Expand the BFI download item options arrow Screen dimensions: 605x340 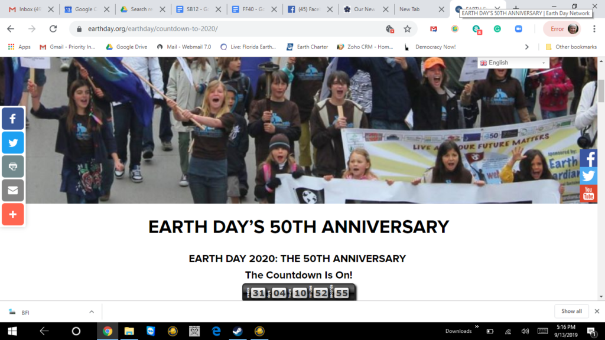(92, 312)
